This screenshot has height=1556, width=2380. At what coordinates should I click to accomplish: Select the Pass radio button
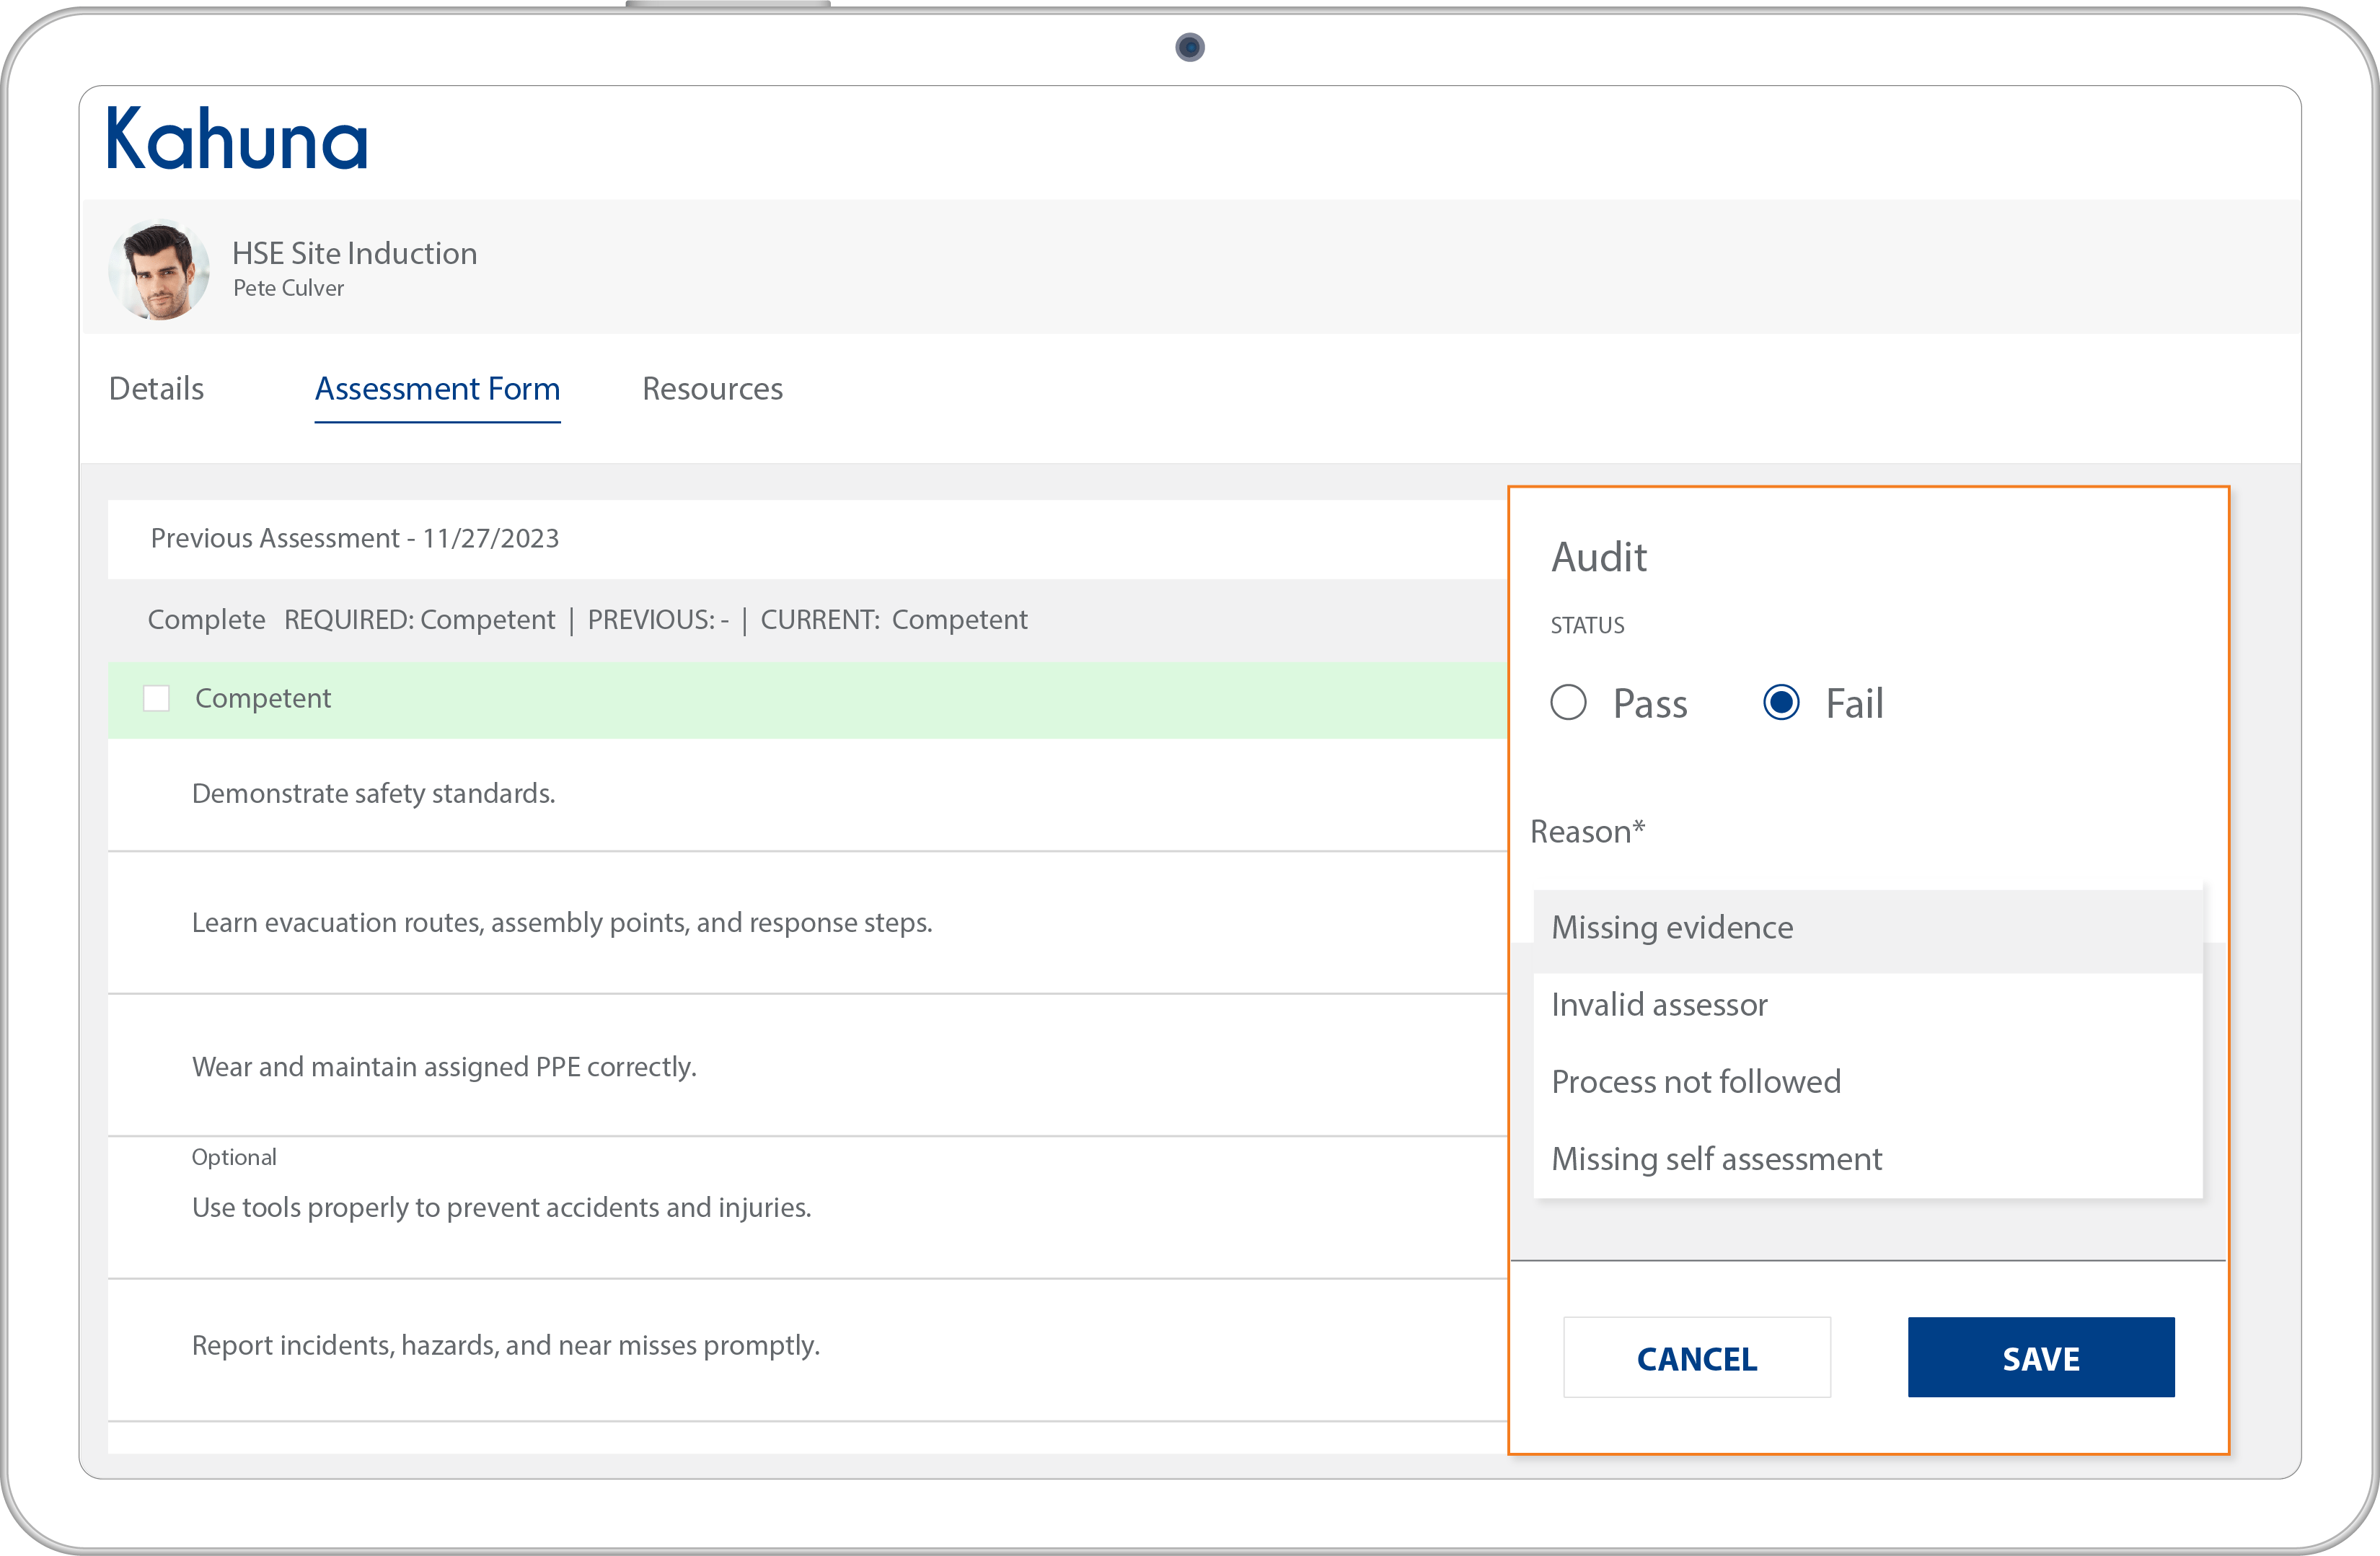(x=1568, y=702)
